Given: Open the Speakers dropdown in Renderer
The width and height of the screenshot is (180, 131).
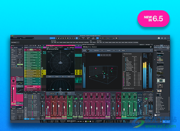Looking at the screenshot, I should [114, 50].
